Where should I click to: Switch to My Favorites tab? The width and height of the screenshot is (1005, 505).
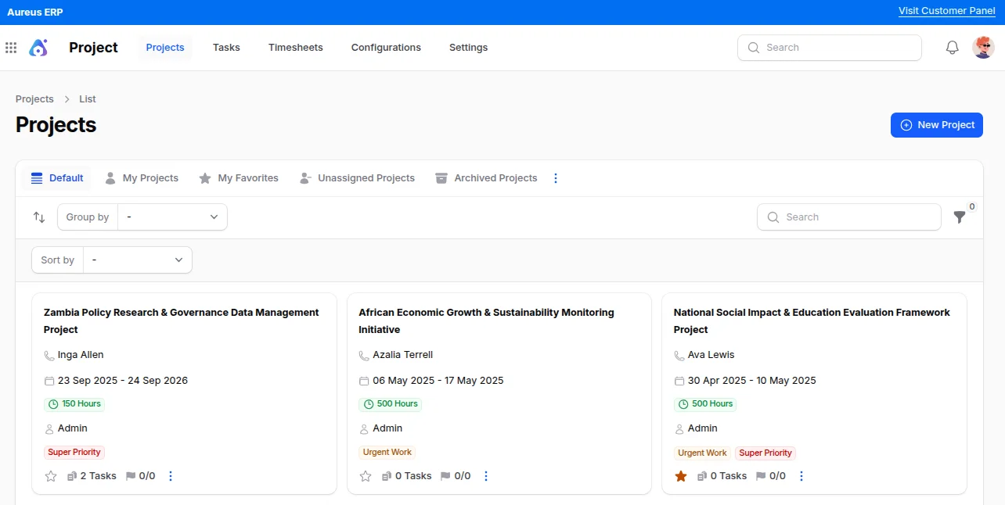pos(239,178)
